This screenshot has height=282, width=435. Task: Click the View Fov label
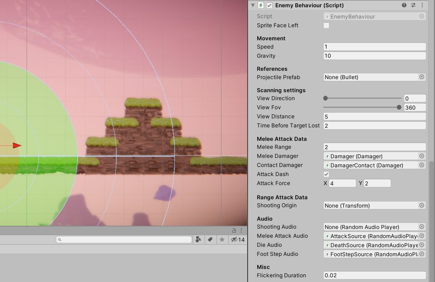point(269,107)
